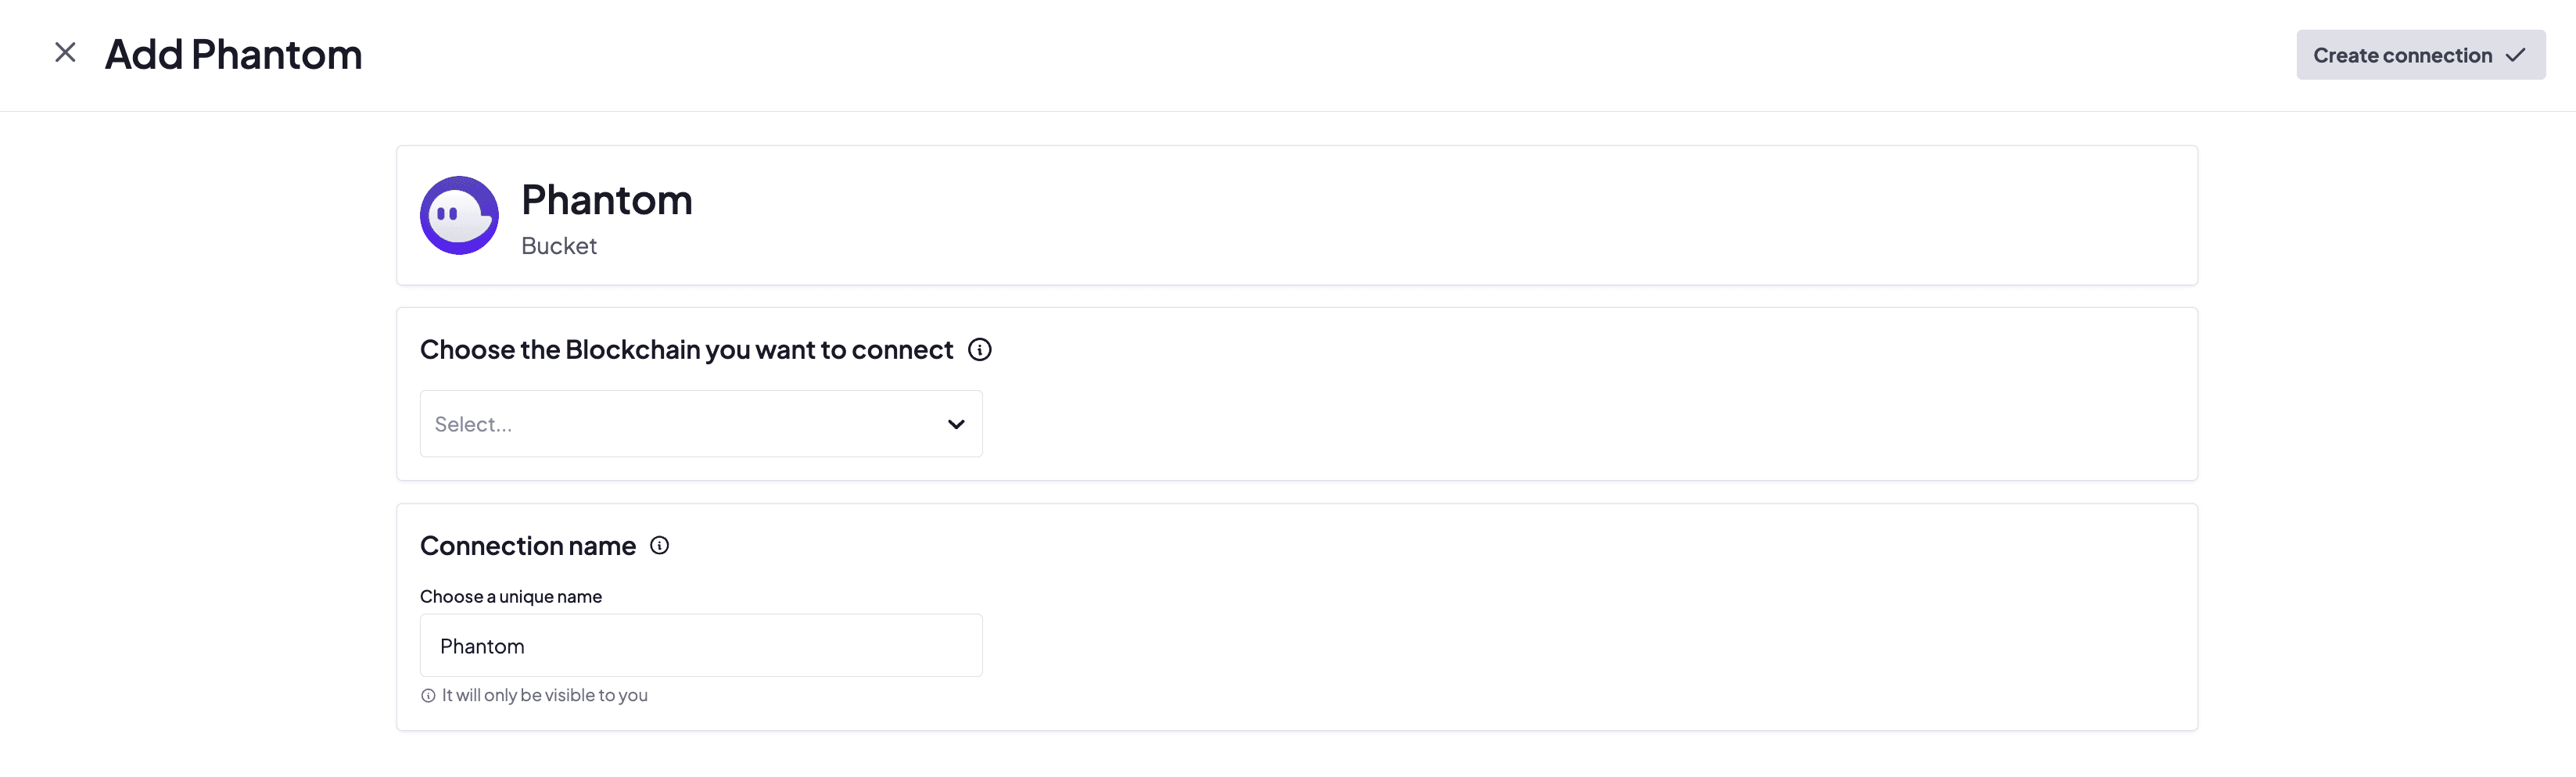Click the "Select..." placeholder text
Image resolution: width=2576 pixels, height=777 pixels.
click(473, 424)
